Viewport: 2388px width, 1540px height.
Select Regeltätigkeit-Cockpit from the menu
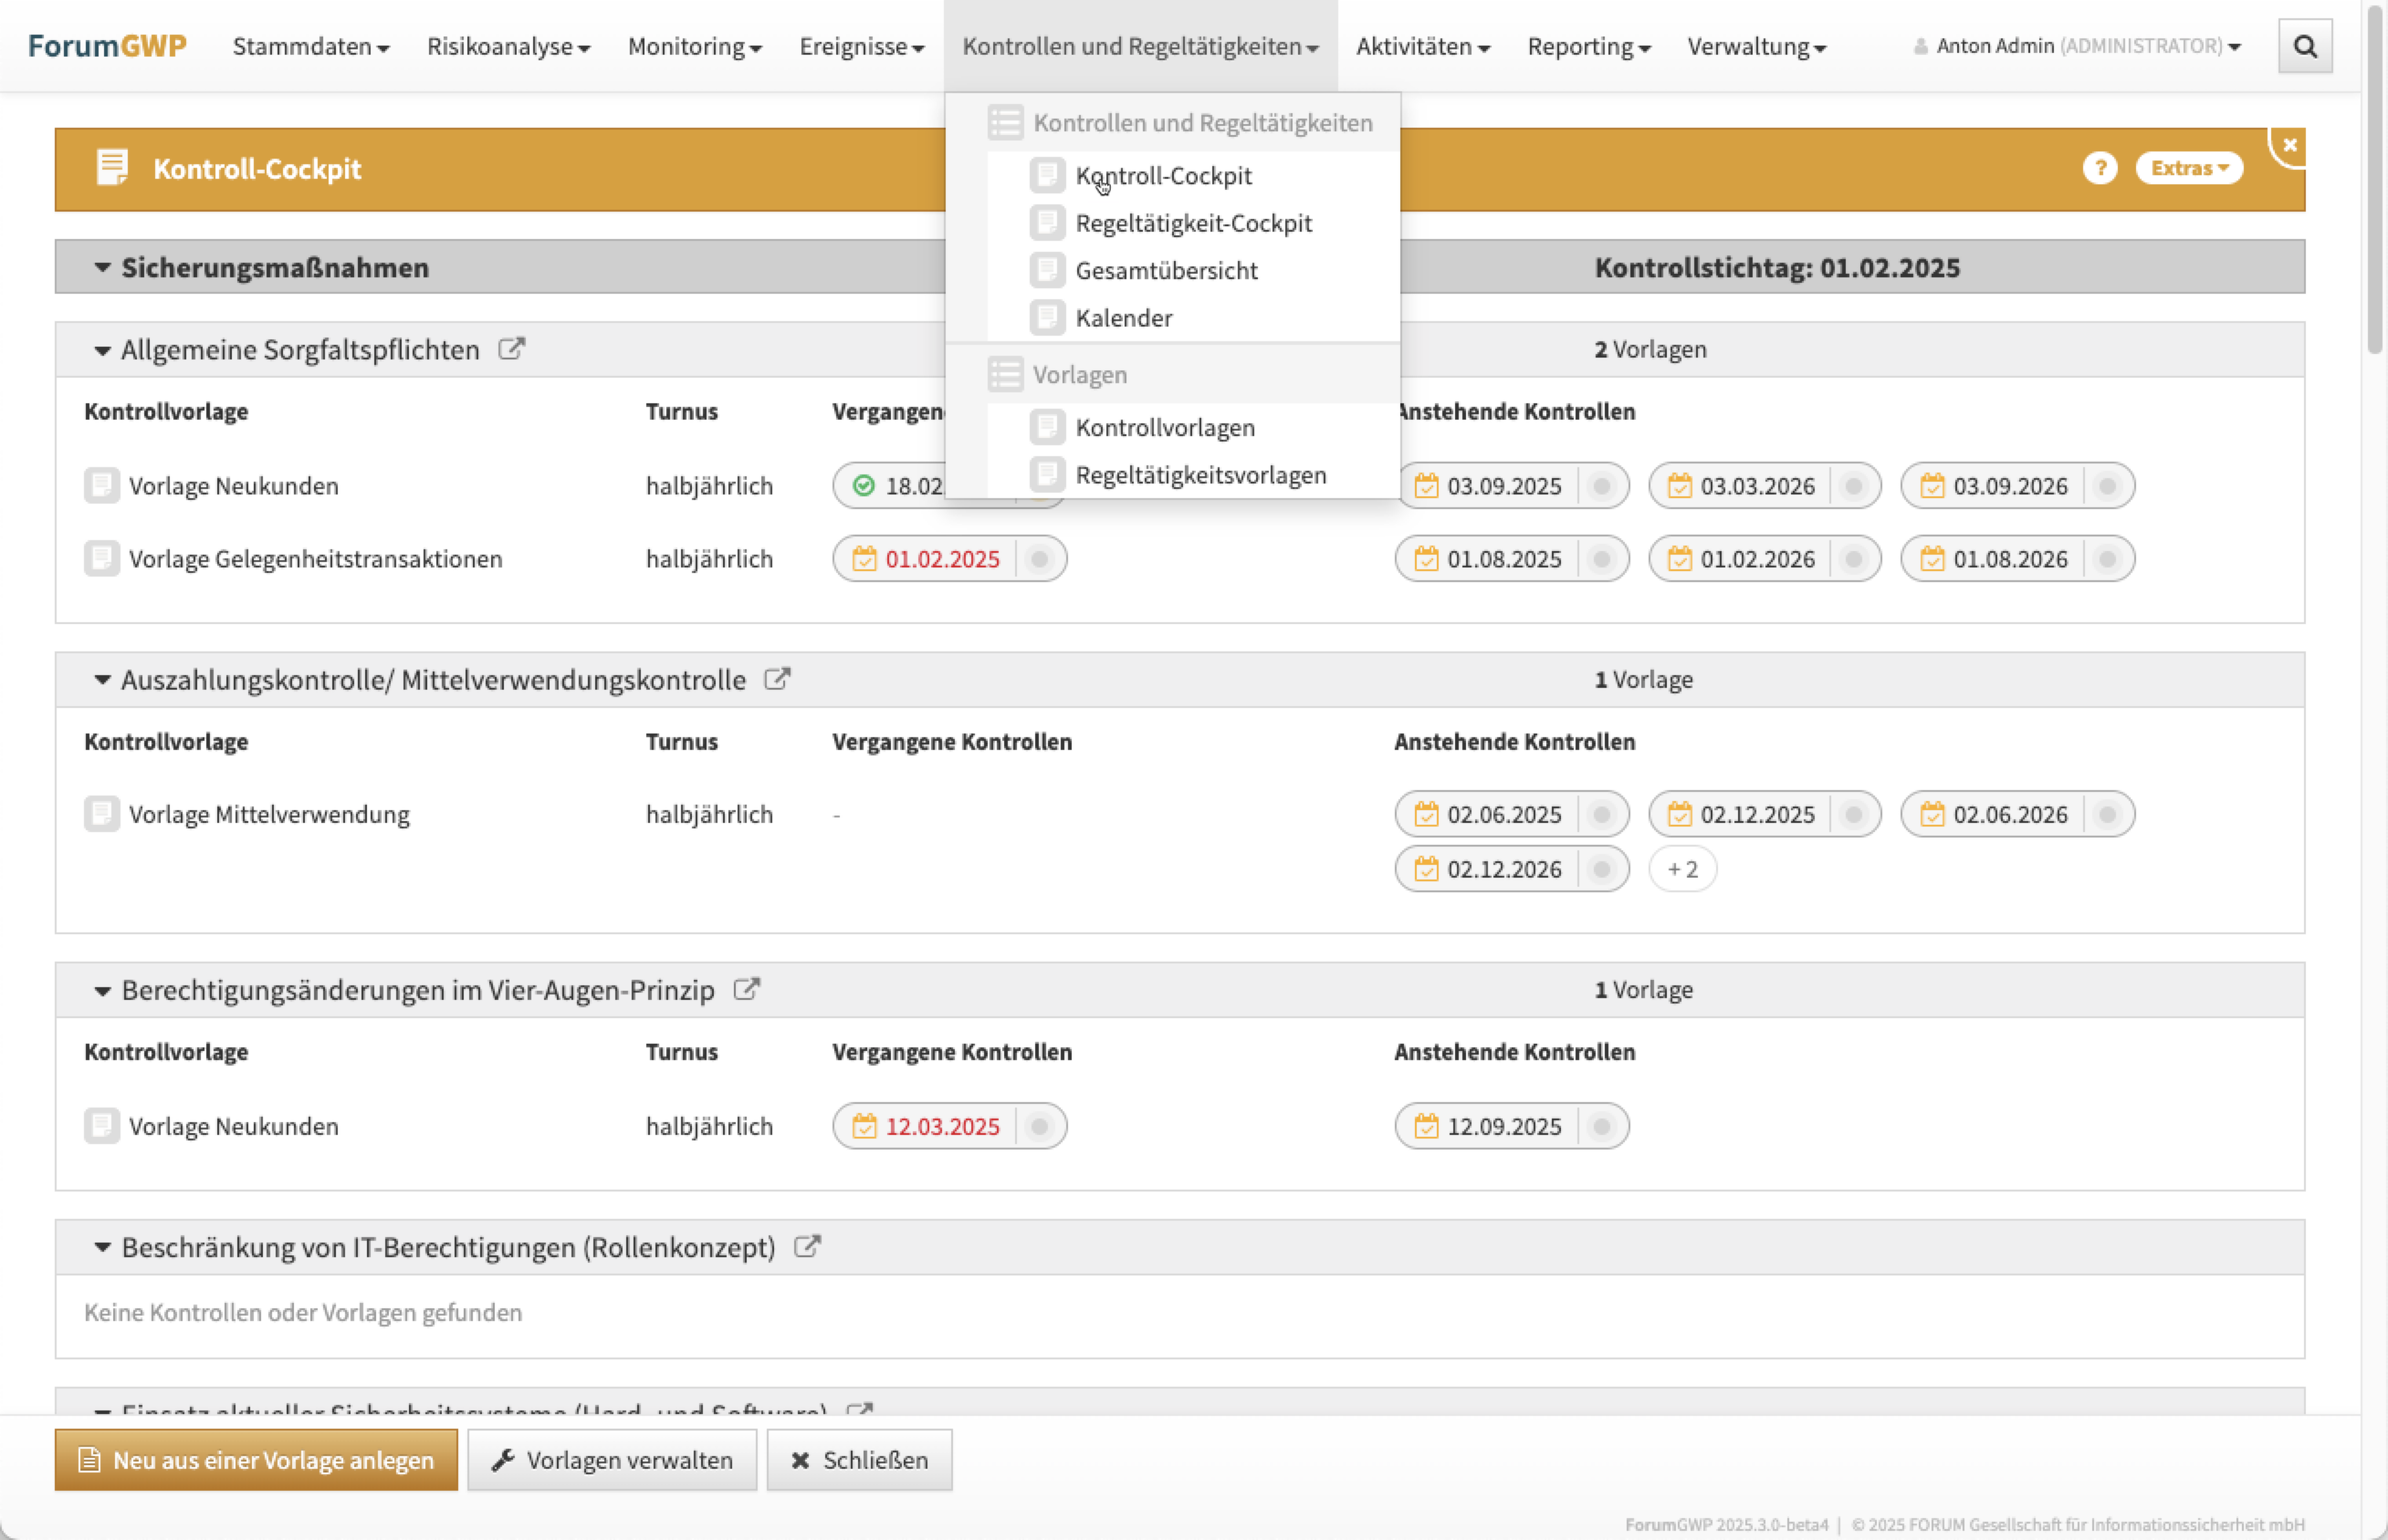[1192, 223]
